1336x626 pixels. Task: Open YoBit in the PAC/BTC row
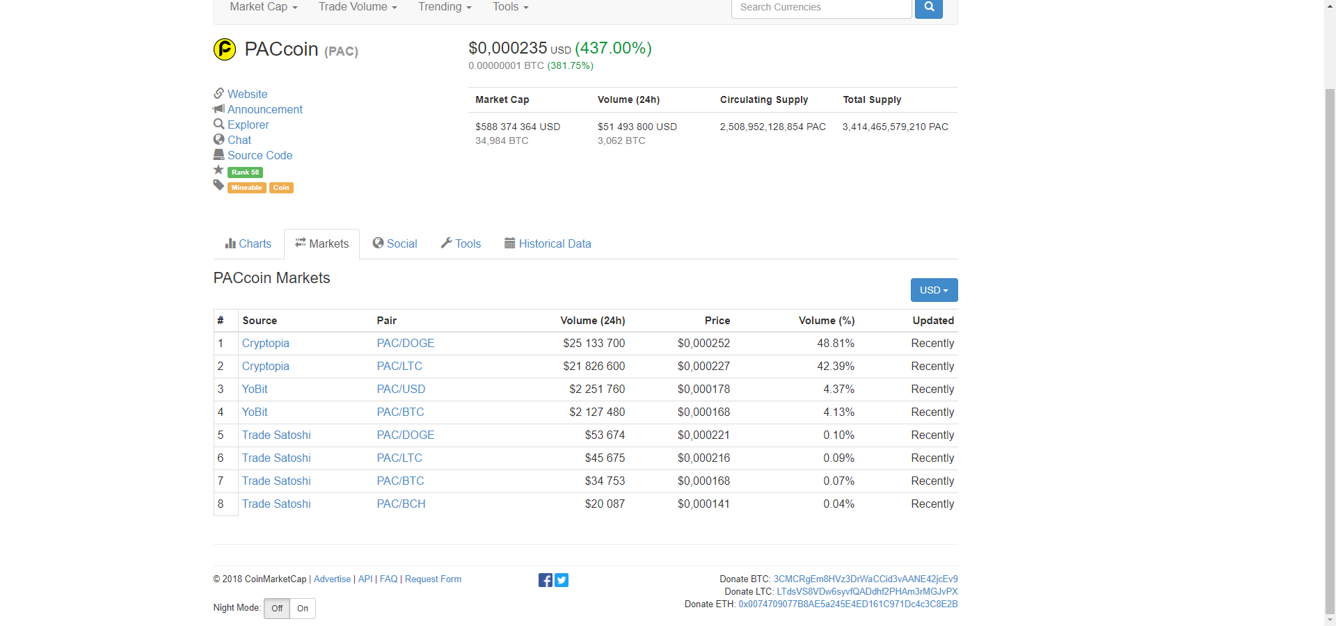click(x=255, y=412)
